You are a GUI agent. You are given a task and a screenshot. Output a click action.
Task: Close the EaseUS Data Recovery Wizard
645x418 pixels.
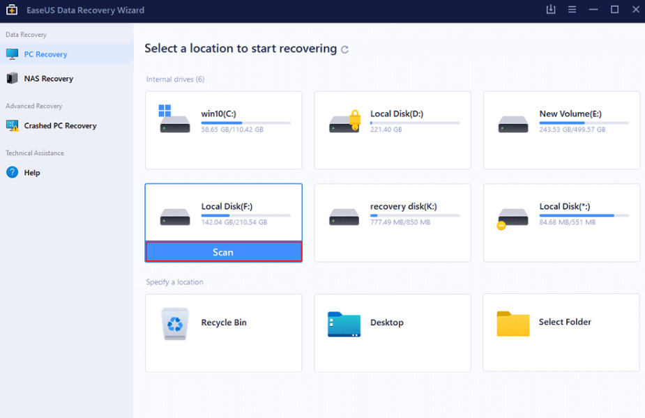(x=635, y=10)
